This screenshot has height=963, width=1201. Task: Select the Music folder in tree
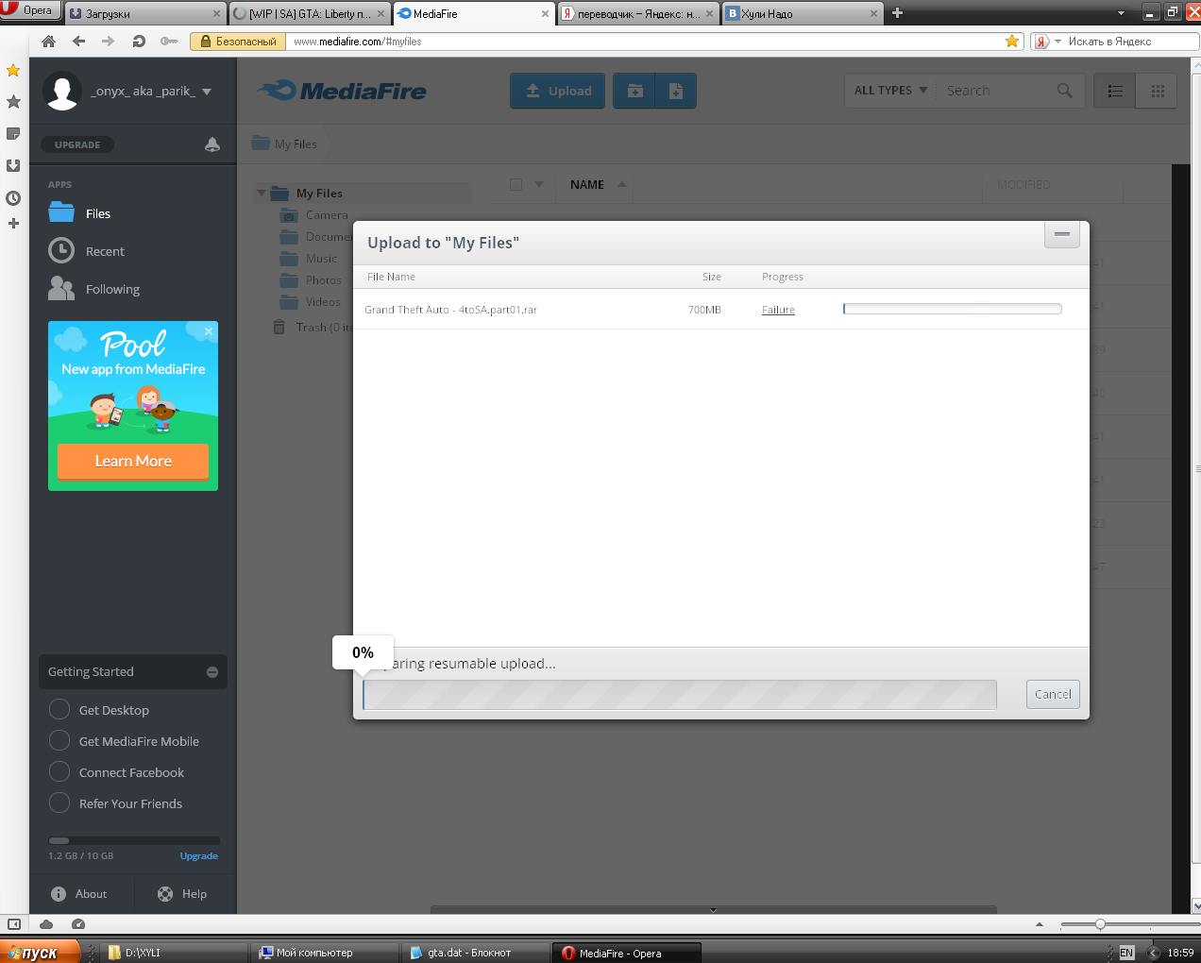click(x=309, y=259)
